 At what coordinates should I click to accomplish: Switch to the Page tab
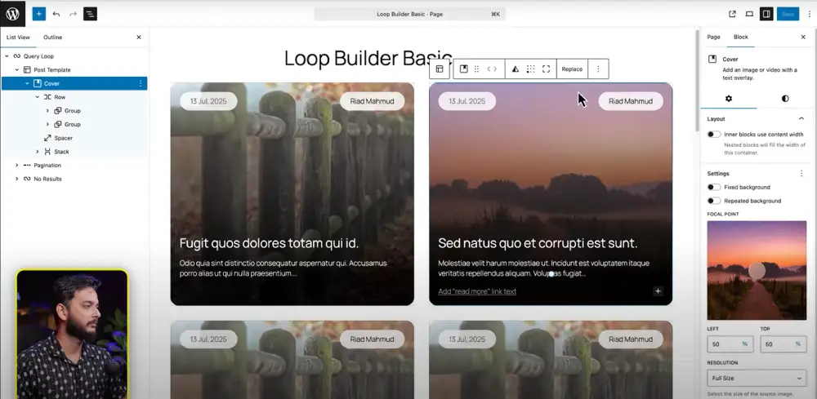coord(713,37)
